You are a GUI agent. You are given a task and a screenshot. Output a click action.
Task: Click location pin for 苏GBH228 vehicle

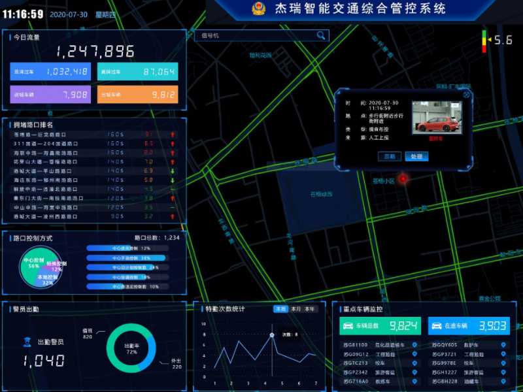pos(503,381)
